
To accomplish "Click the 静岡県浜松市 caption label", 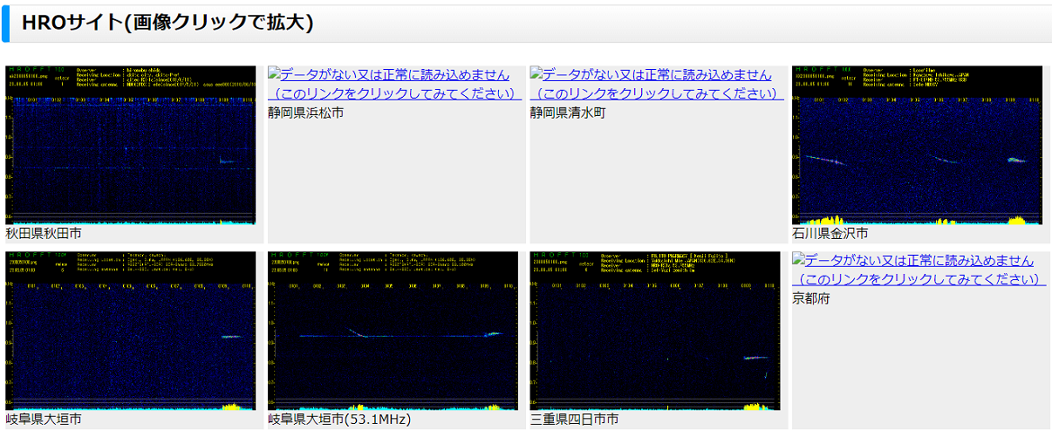I will pyautogui.click(x=306, y=113).
